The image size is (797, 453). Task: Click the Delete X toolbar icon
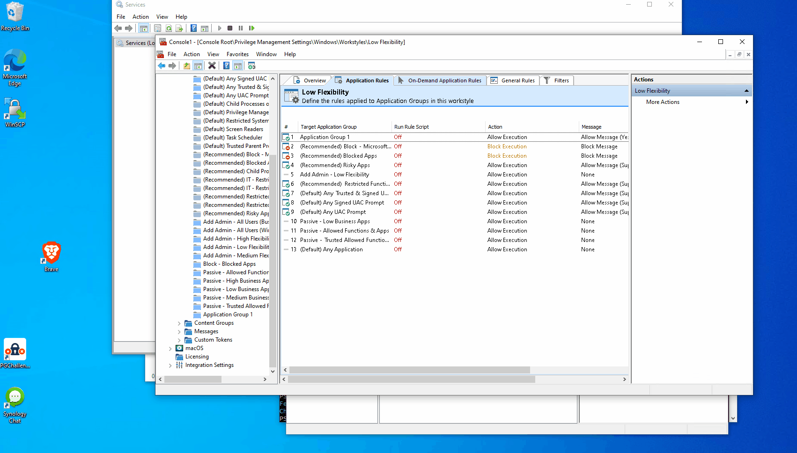pos(212,66)
